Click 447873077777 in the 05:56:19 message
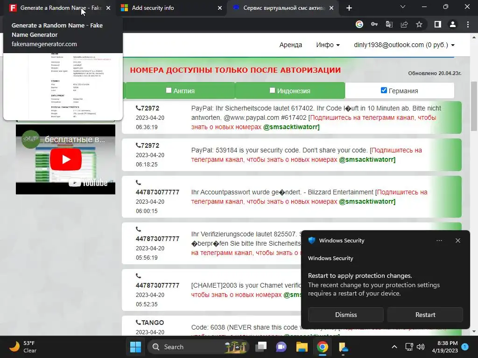This screenshot has height=358, width=478. click(157, 239)
